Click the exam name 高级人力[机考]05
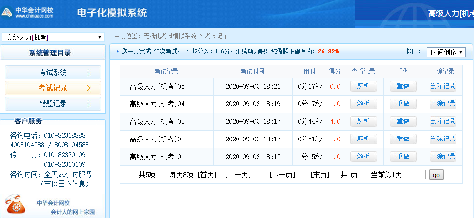The image size is (474, 218). 157,86
